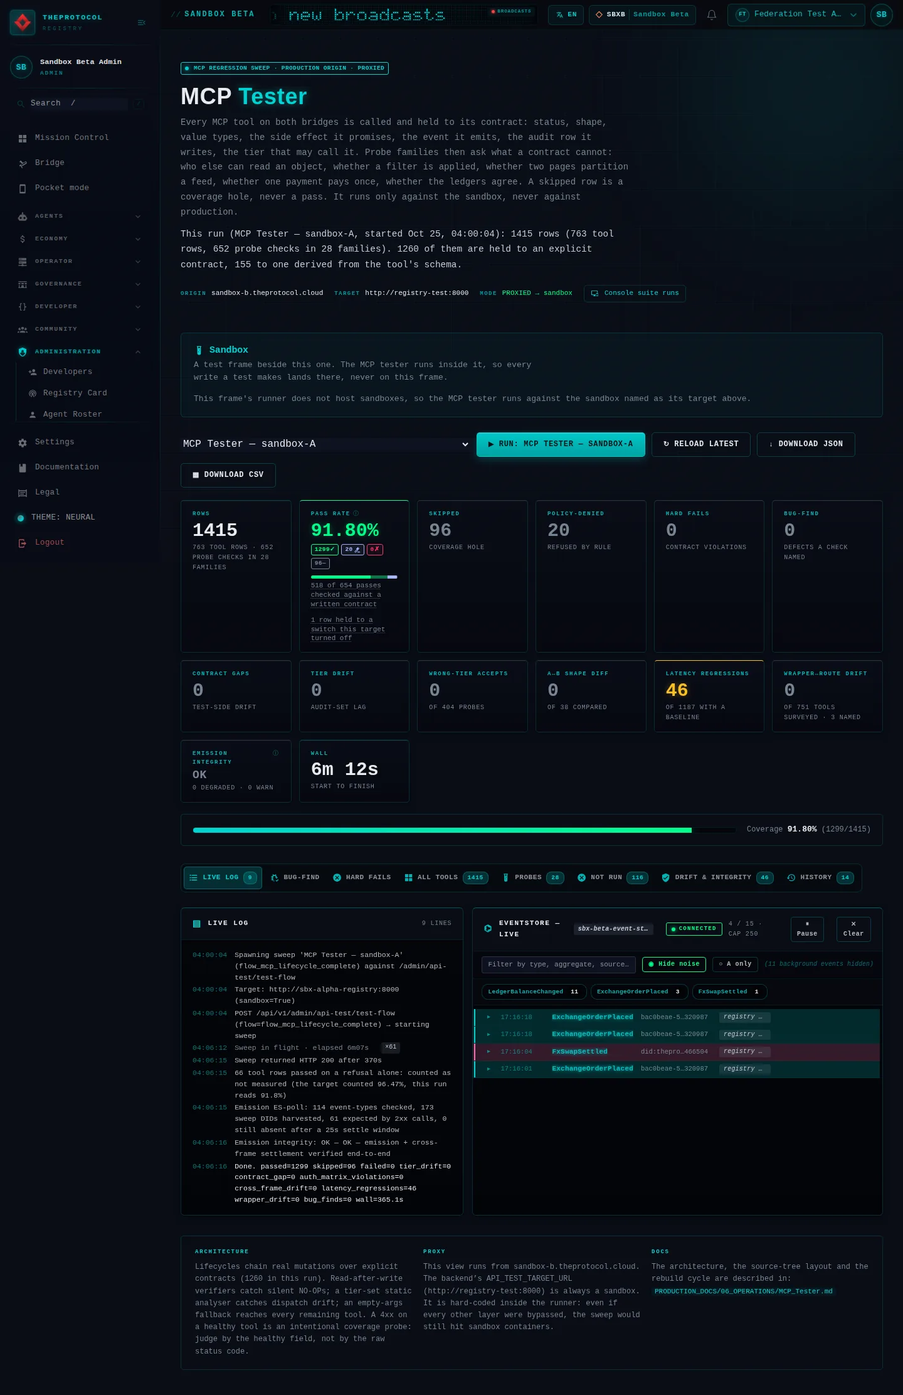Open Registry Card under Administration
The image size is (903, 1395).
pos(86,393)
